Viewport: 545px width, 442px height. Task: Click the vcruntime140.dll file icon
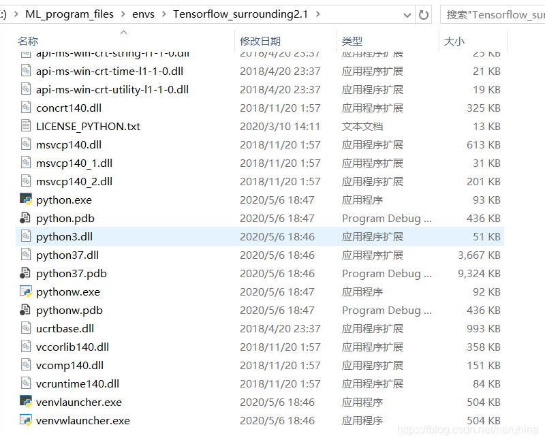point(26,383)
